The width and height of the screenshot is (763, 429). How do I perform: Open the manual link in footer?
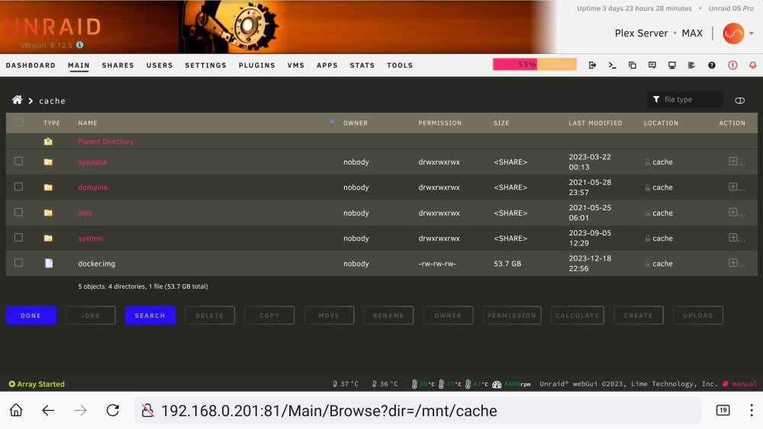(x=739, y=384)
